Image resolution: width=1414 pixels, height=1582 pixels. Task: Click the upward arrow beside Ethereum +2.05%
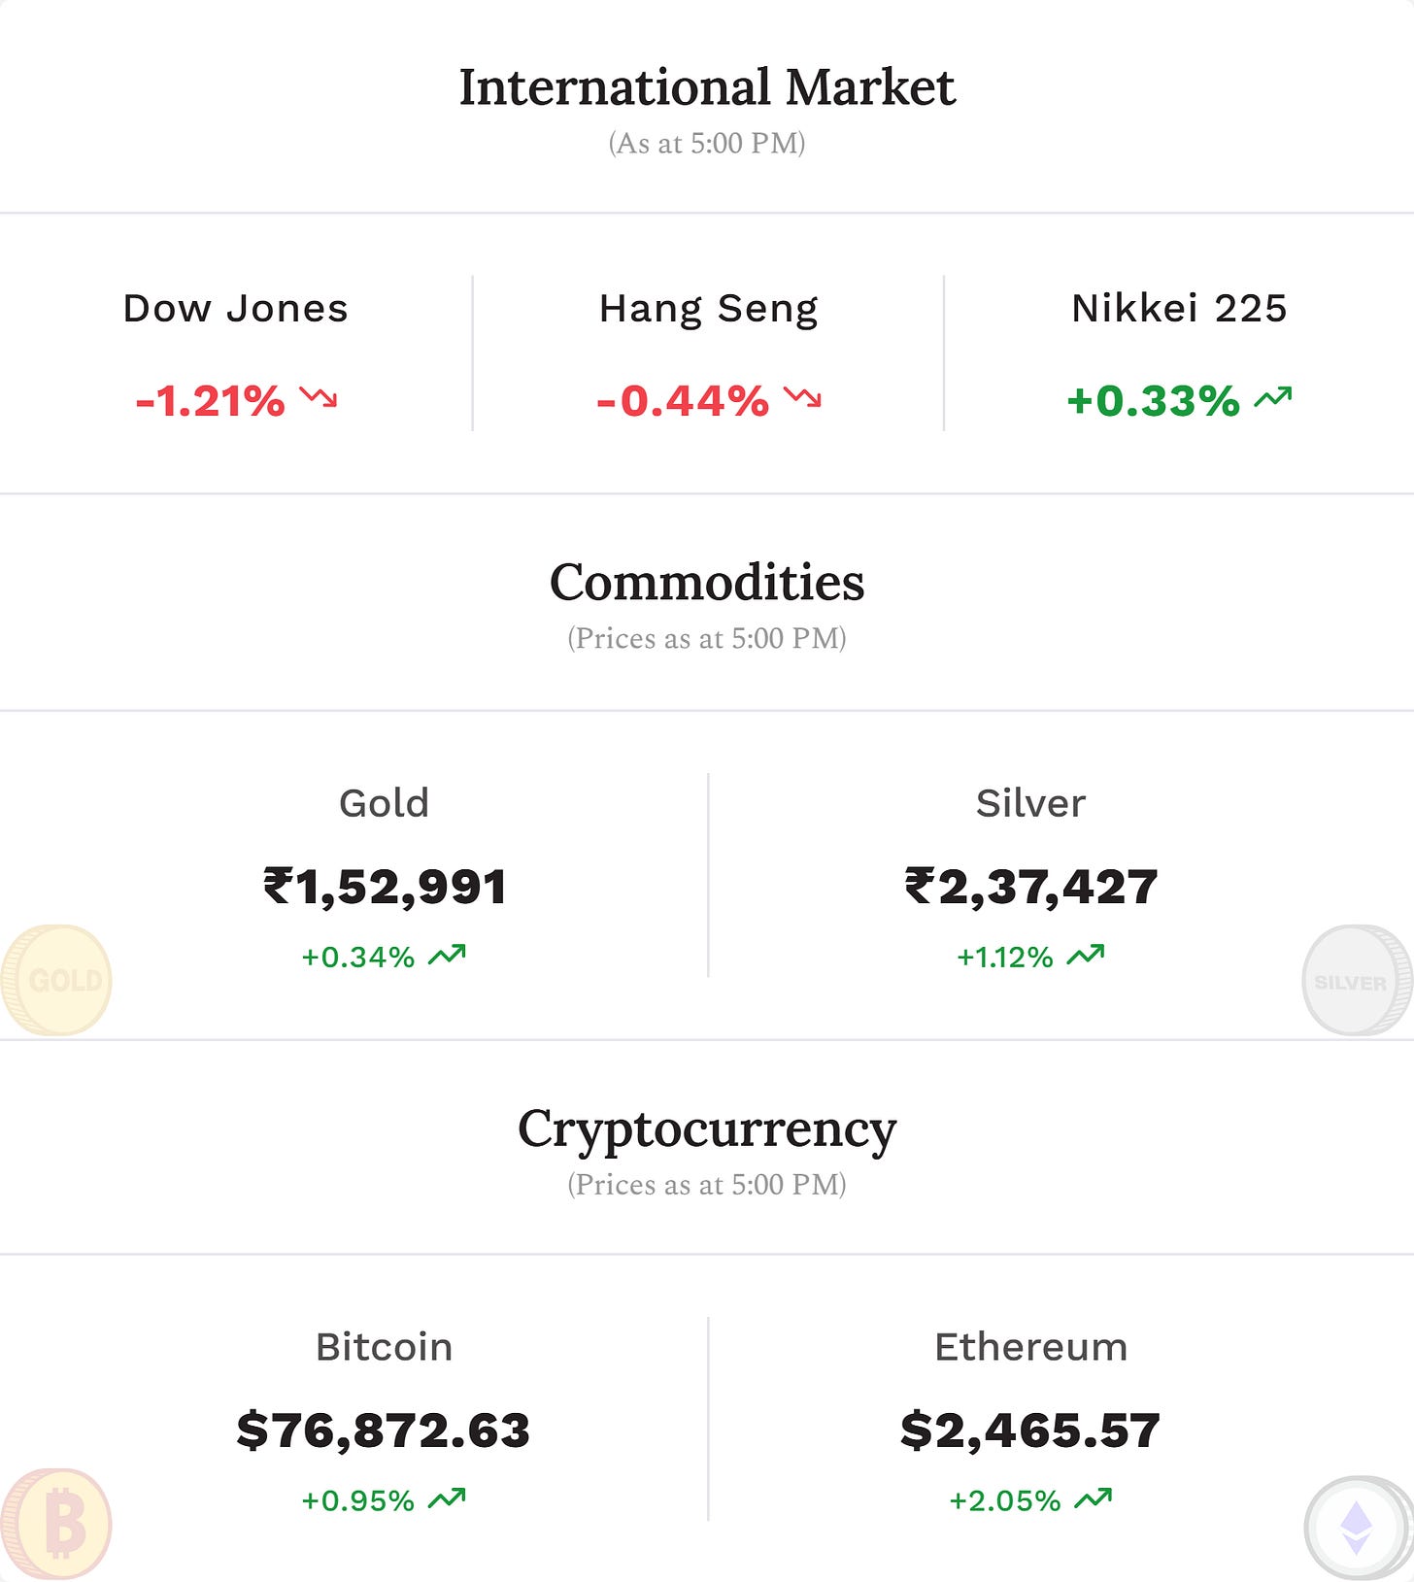tap(1093, 1498)
